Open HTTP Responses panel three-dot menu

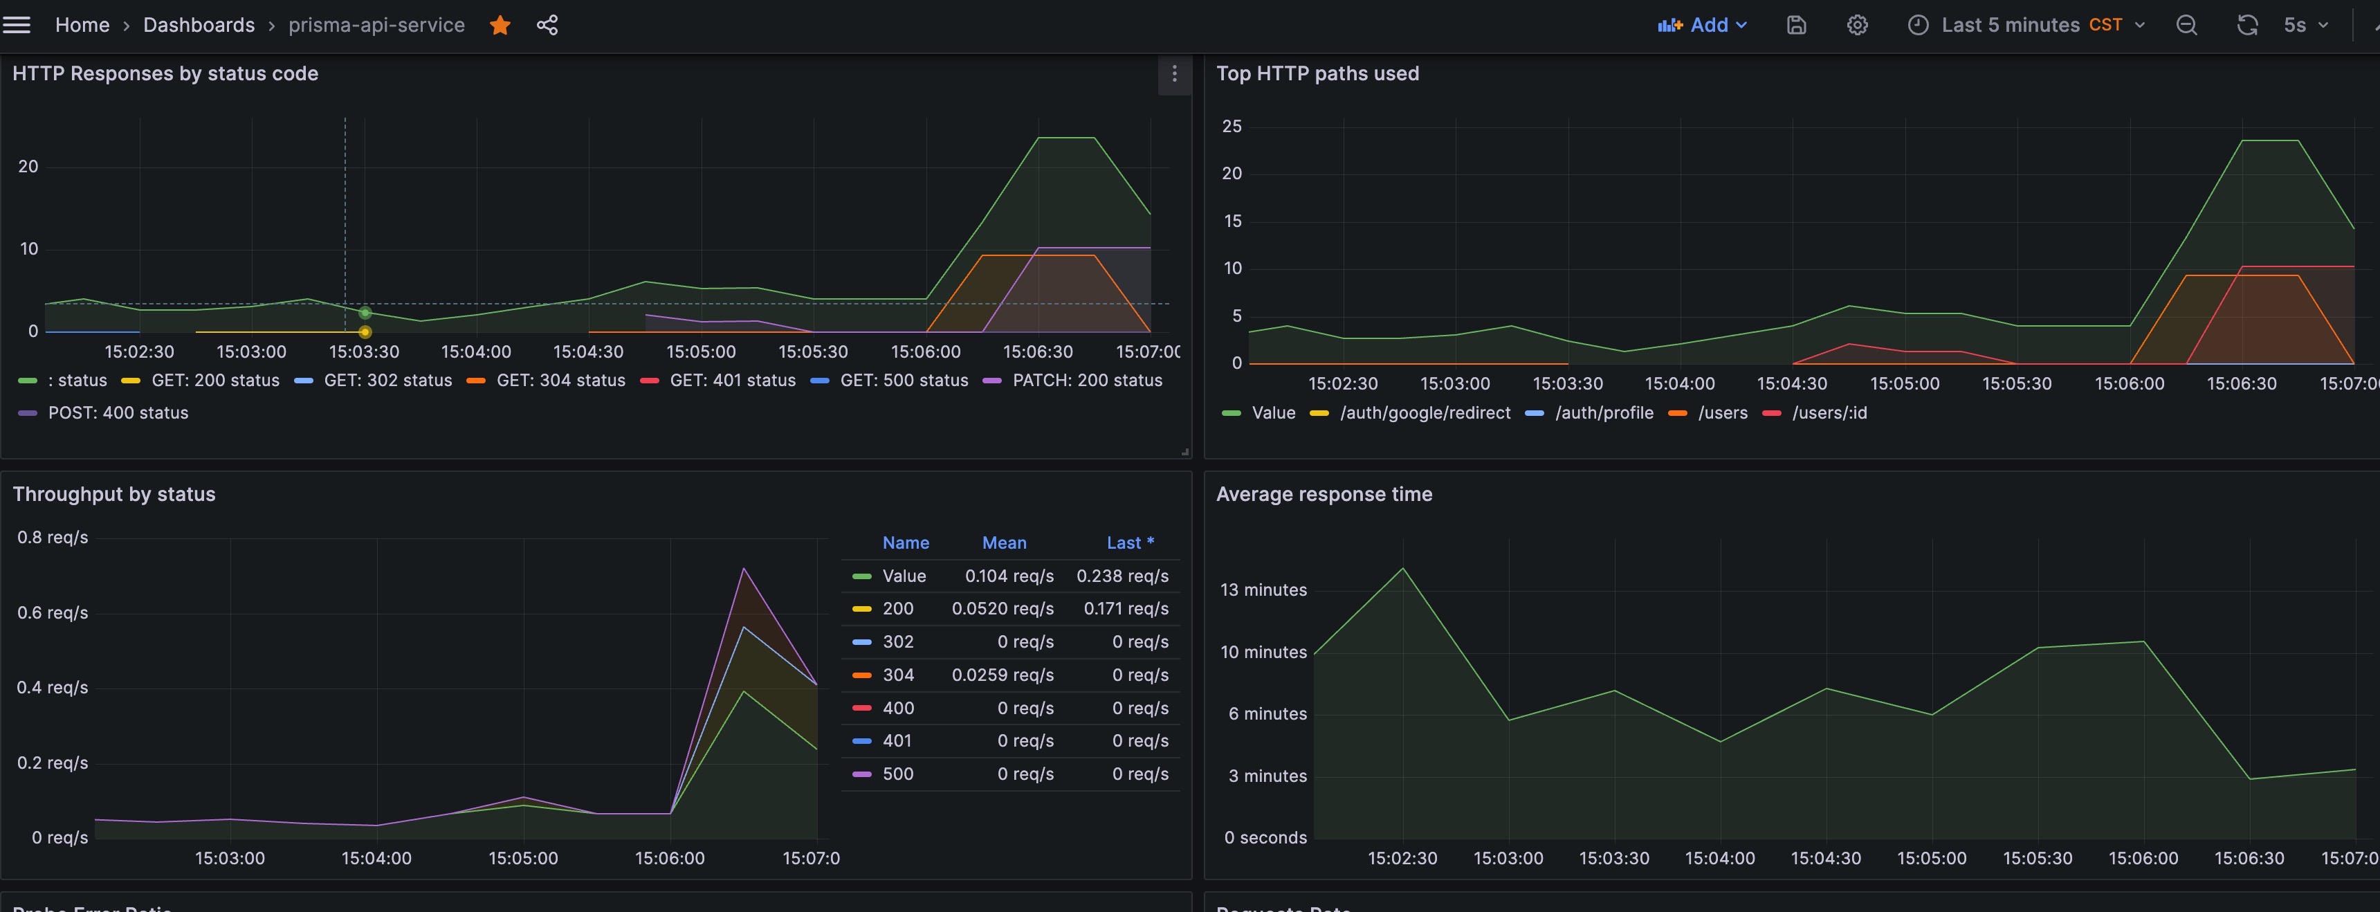click(1174, 74)
